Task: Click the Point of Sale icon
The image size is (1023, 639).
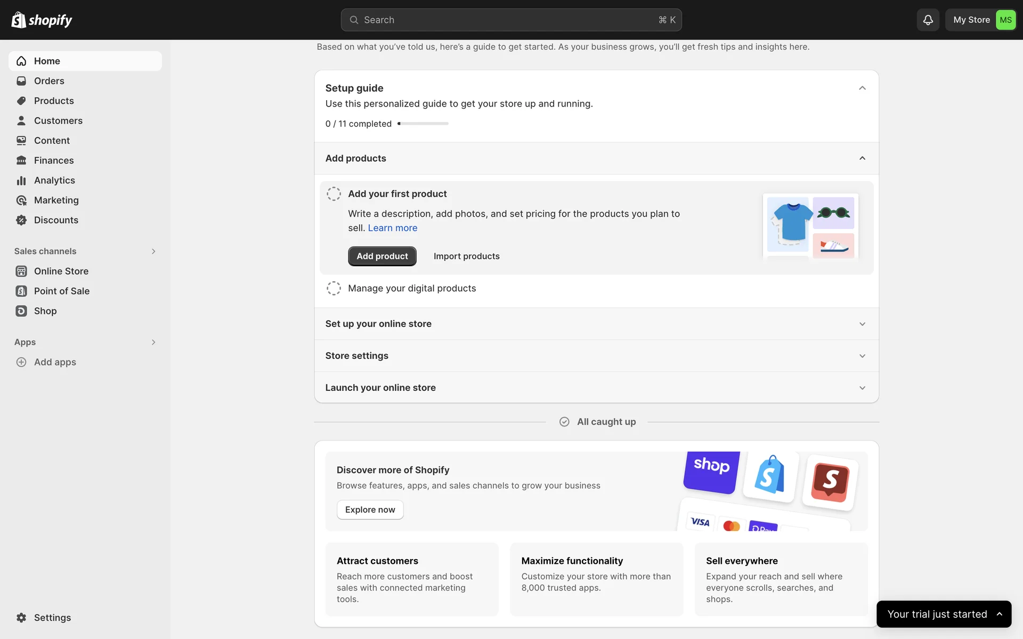Action: click(21, 291)
